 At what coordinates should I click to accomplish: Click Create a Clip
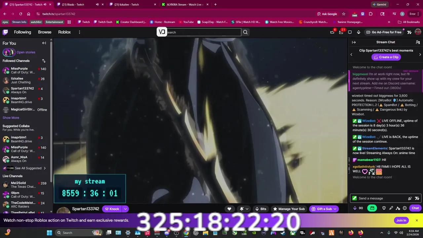click(x=386, y=57)
